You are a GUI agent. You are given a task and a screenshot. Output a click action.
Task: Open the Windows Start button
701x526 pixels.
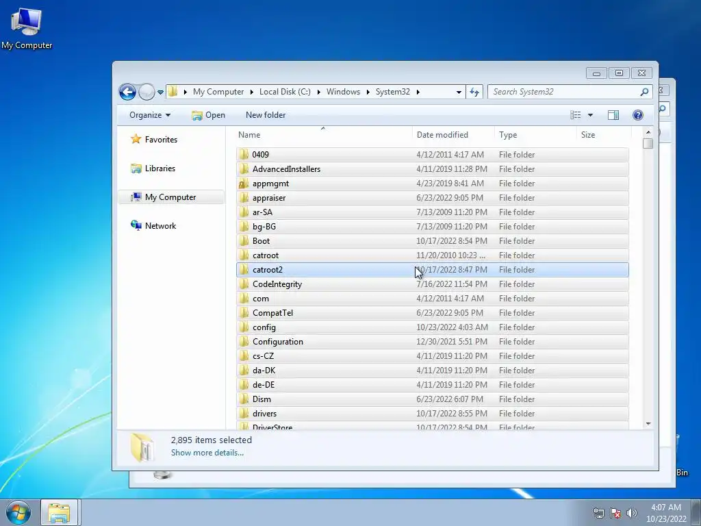pos(18,512)
